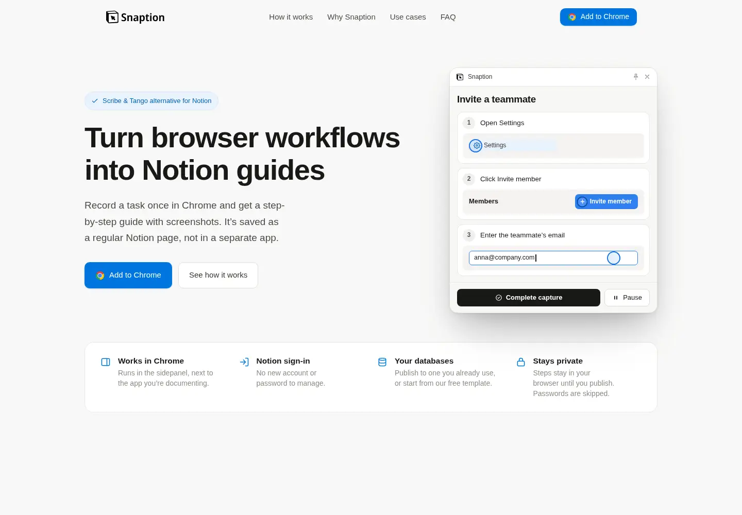Click the checkmark icon in Scribe & Tango badge
The image size is (742, 515).
pos(95,101)
